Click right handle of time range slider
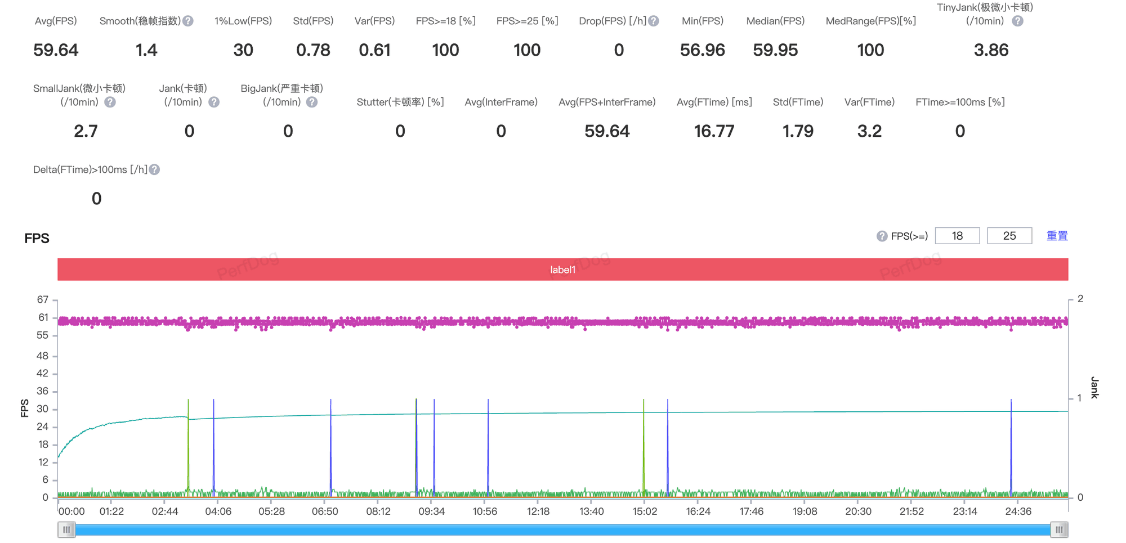Image resolution: width=1126 pixels, height=543 pixels. pyautogui.click(x=1059, y=529)
